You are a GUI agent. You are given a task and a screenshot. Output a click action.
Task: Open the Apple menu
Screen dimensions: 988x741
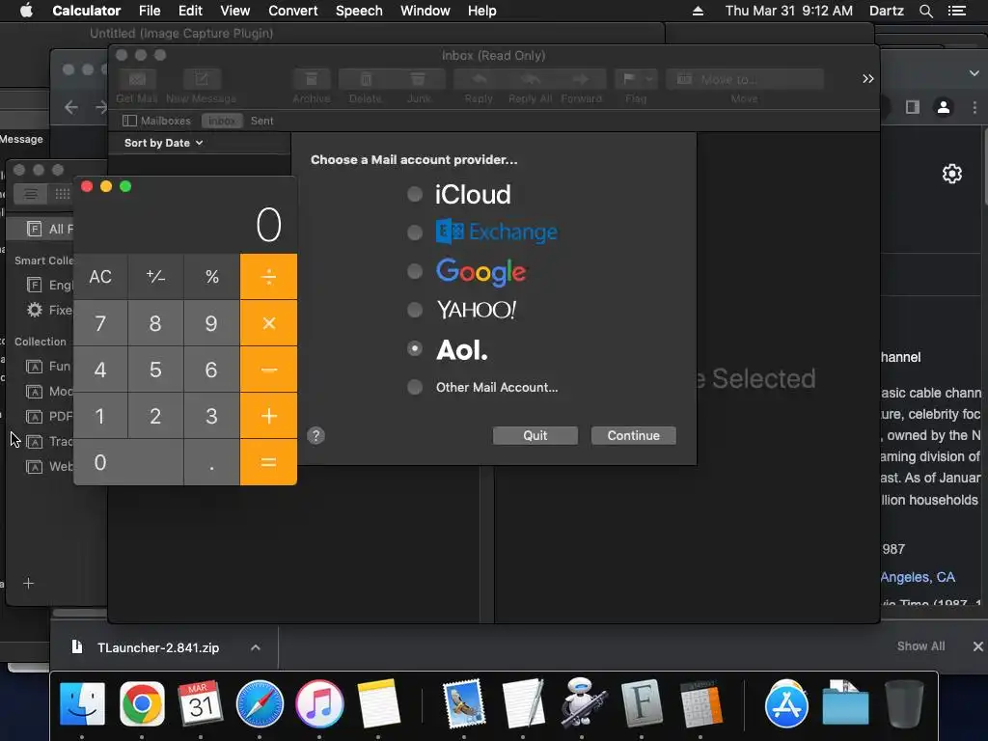26,11
